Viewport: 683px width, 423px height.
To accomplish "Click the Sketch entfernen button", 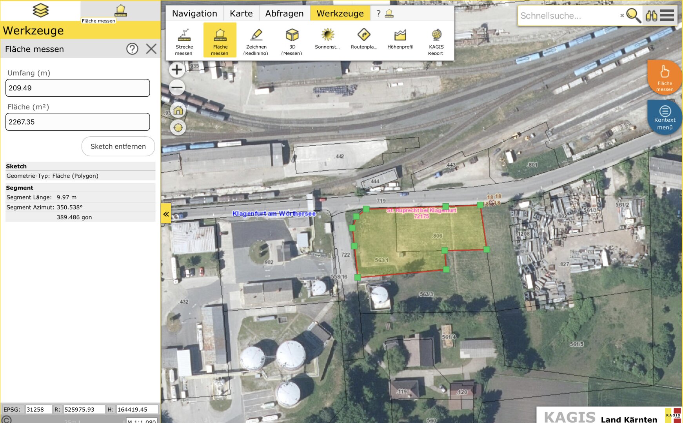I will point(118,146).
